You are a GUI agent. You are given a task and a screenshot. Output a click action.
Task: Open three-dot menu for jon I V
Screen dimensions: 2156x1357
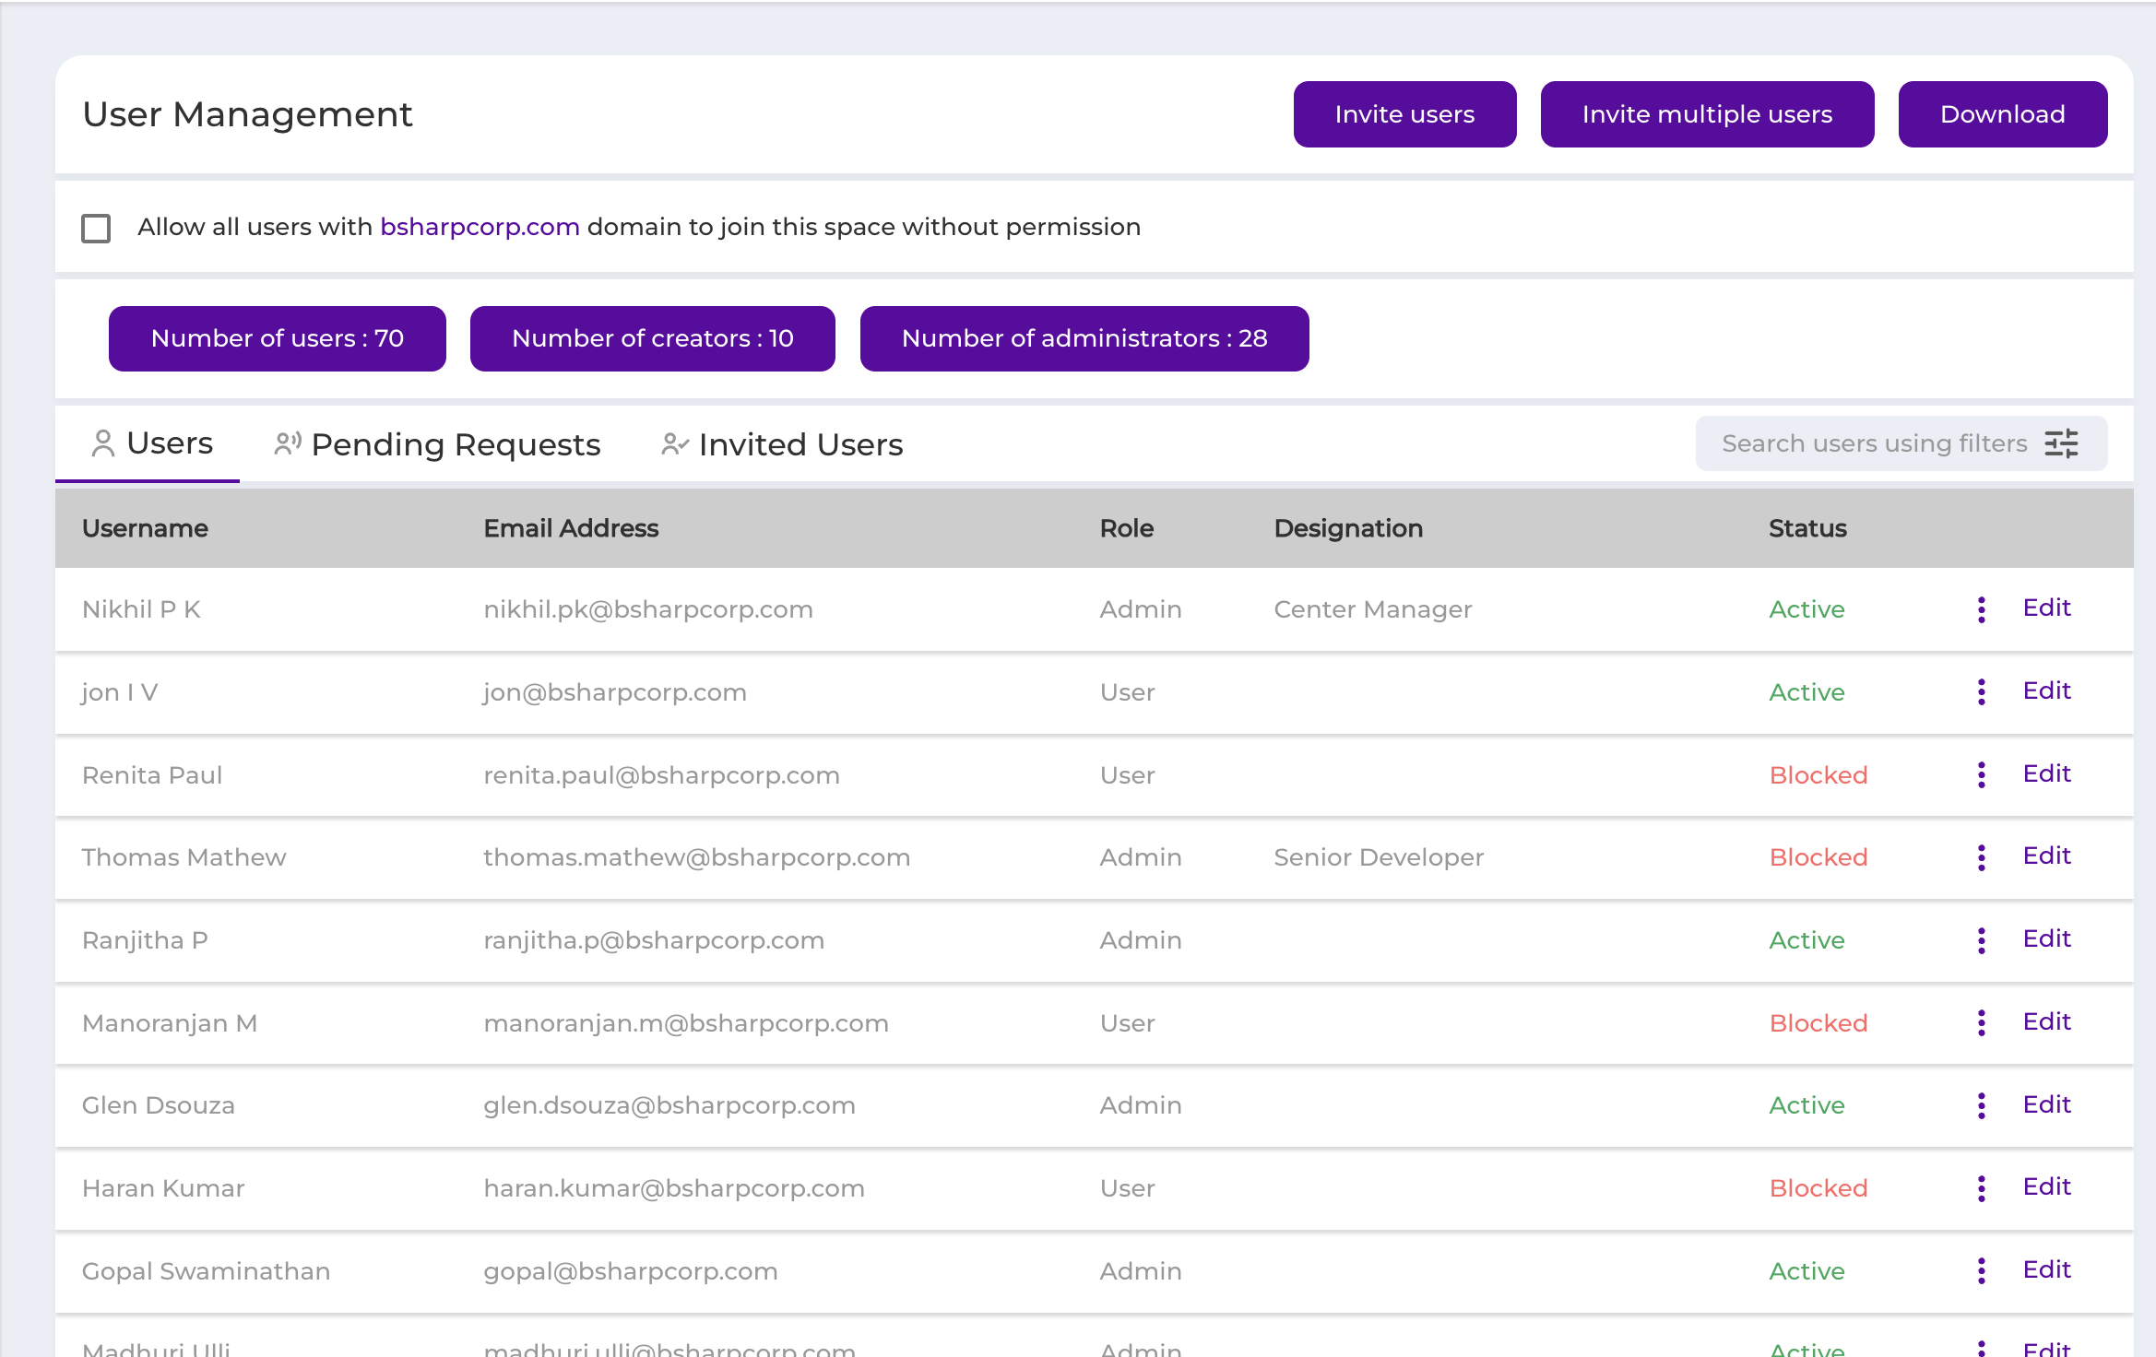pyautogui.click(x=1981, y=691)
